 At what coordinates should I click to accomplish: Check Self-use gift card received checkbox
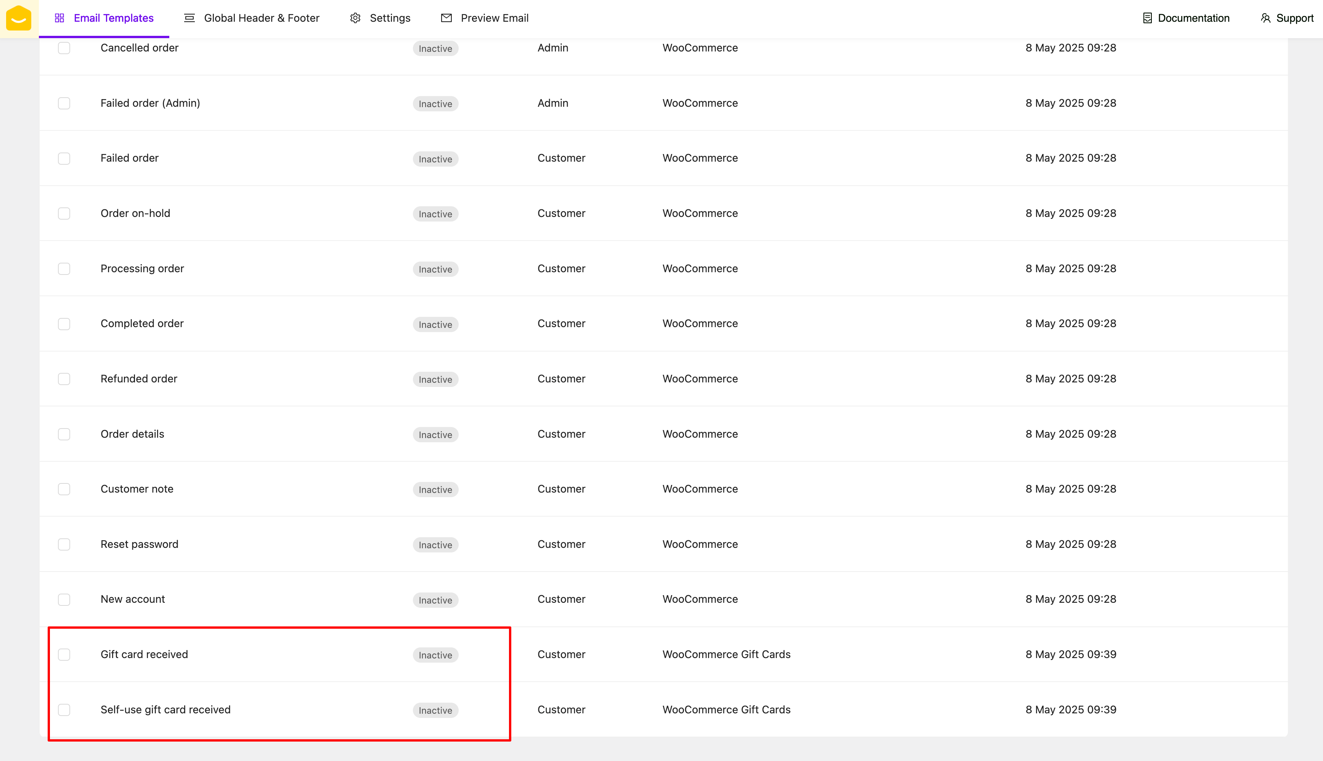[64, 710]
